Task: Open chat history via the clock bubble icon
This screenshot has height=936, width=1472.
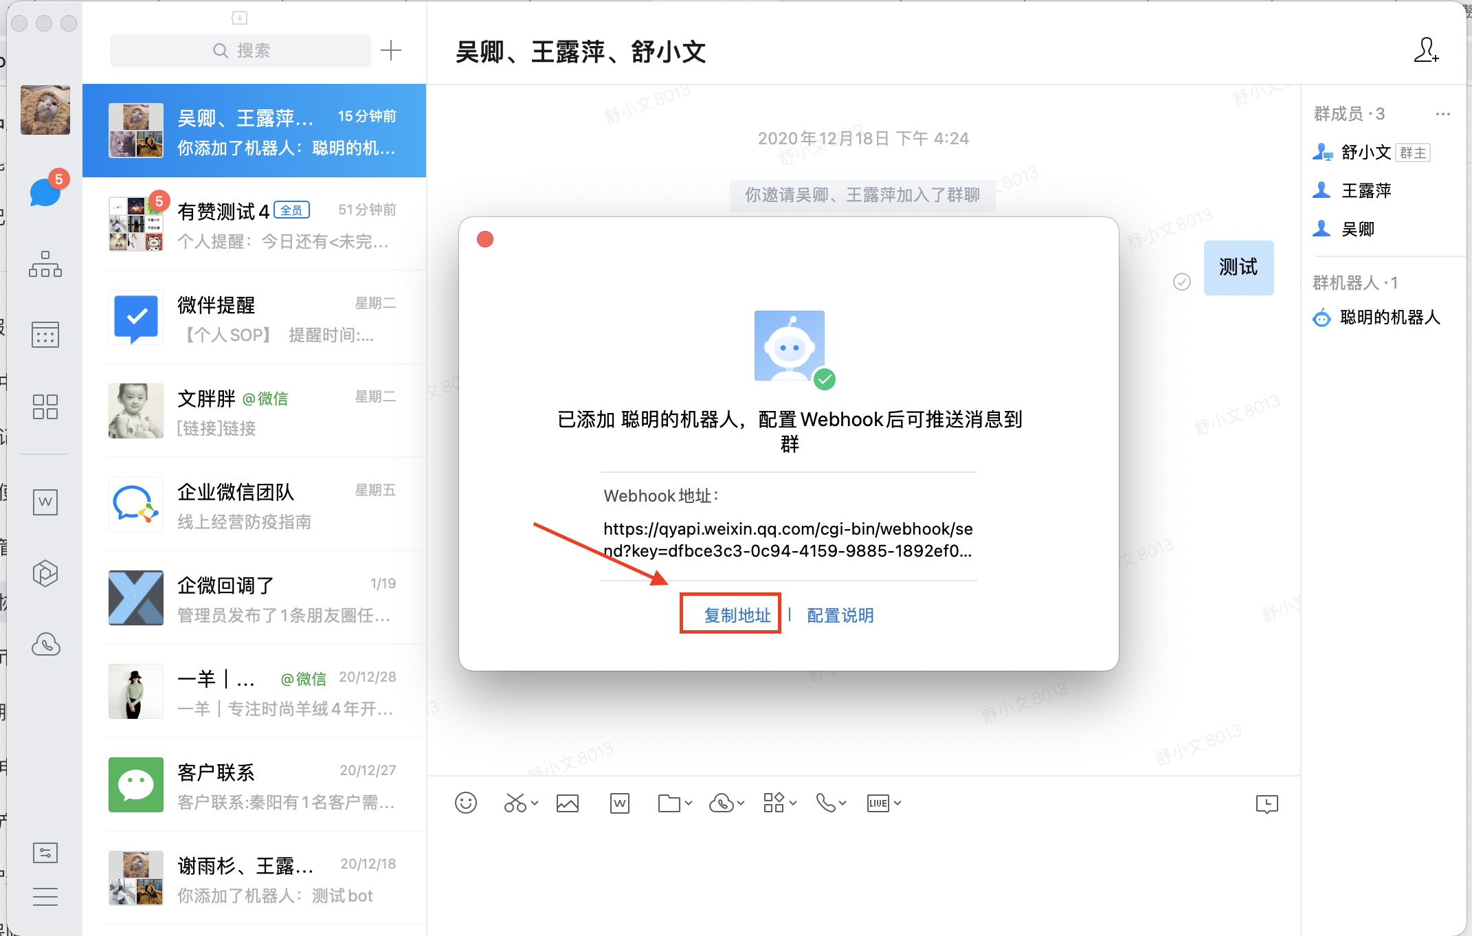Action: click(x=1267, y=803)
